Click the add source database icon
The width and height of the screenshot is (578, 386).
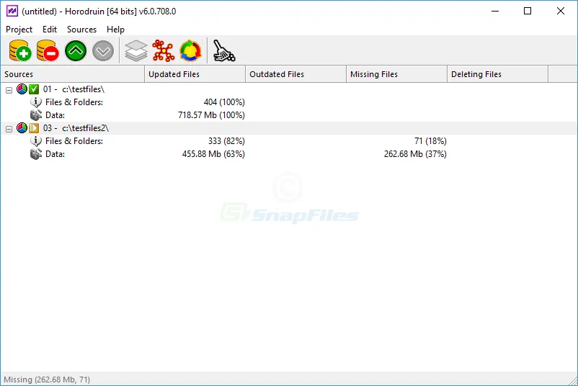click(x=20, y=50)
